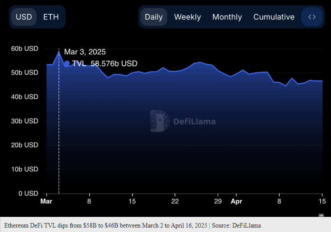Switch the chart denomination to ETH
Viewport: 331px width, 232px height.
coord(51,17)
